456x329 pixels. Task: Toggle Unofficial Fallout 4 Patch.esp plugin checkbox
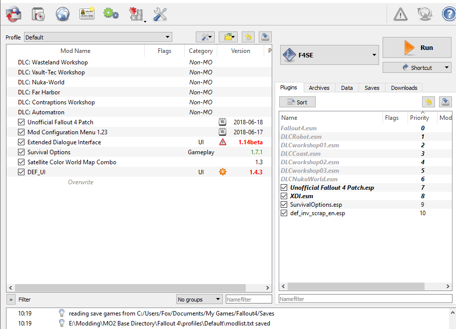click(x=284, y=187)
